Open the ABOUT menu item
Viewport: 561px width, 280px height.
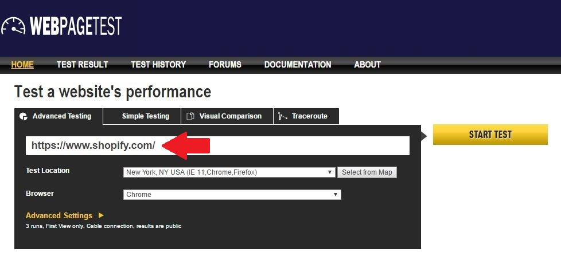[x=368, y=65]
